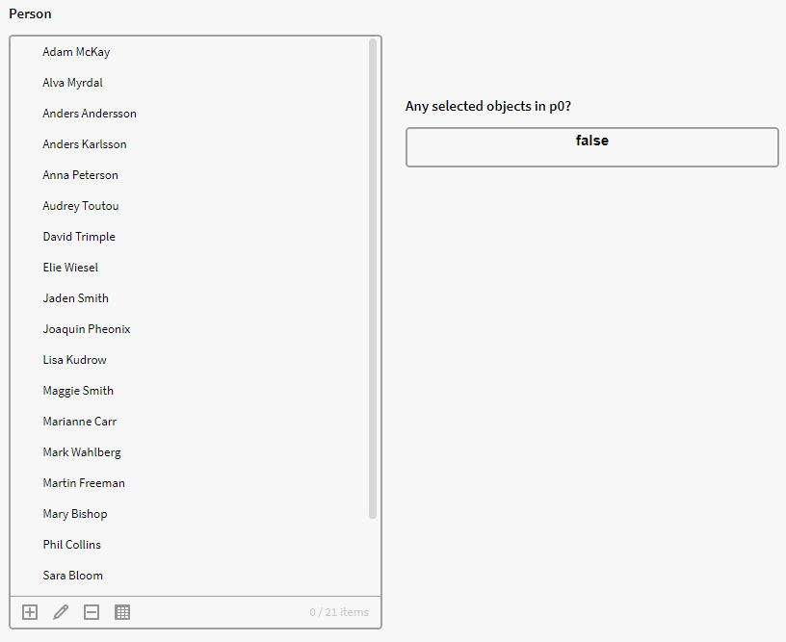The width and height of the screenshot is (786, 642).
Task: Select Adam McKay in the list
Action: pyautogui.click(x=76, y=52)
